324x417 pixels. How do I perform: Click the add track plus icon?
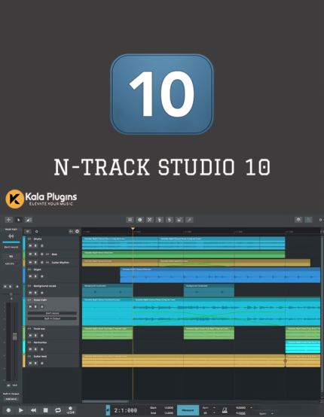click(x=77, y=231)
